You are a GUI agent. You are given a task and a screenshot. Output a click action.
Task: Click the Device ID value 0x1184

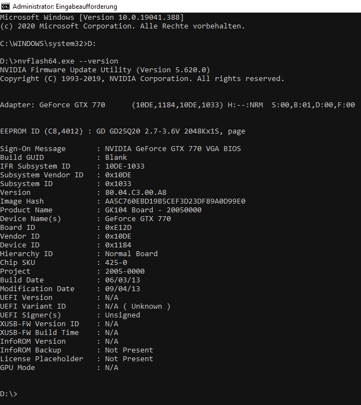click(118, 245)
